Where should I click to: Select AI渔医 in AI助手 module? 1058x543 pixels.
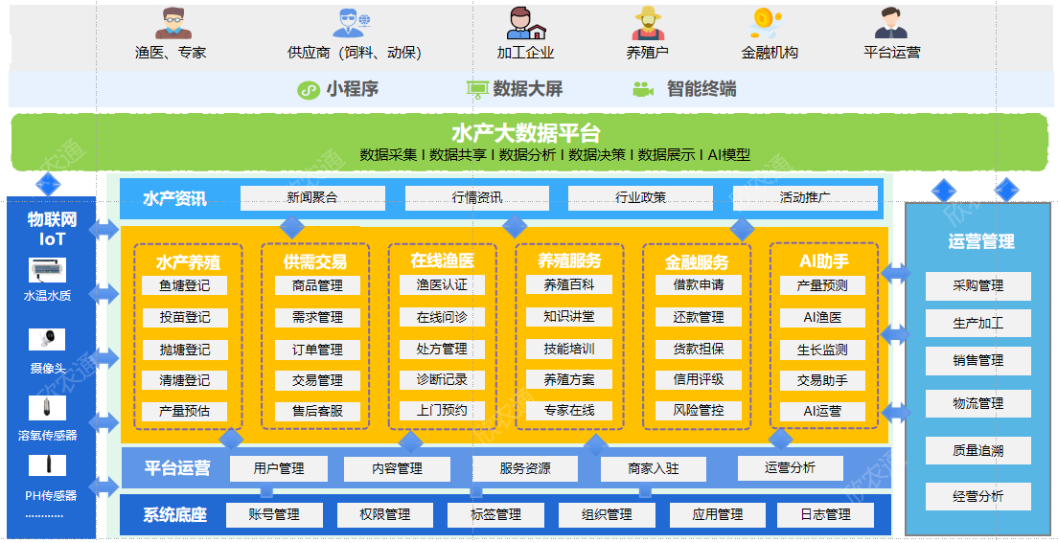point(822,317)
